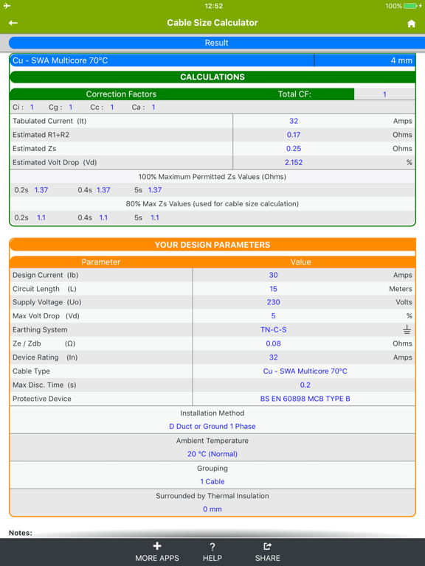Tap Estimated Volt Drop value 2.152
Image resolution: width=425 pixels, height=566 pixels.
(294, 162)
